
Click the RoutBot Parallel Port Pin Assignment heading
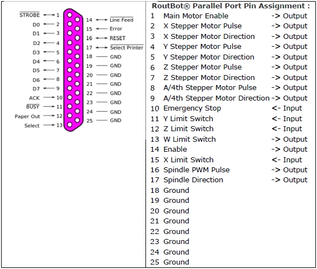click(231, 6)
